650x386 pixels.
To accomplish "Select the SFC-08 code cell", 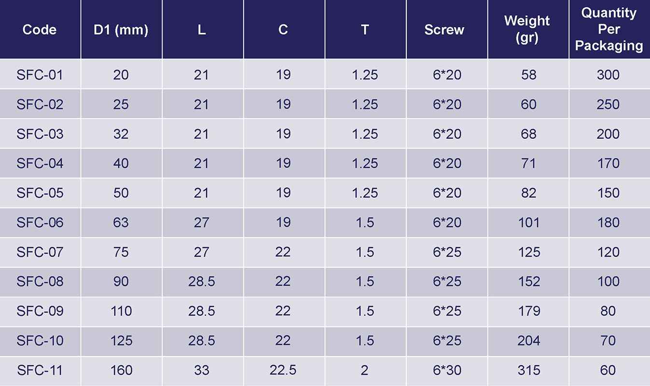I will 40,281.
